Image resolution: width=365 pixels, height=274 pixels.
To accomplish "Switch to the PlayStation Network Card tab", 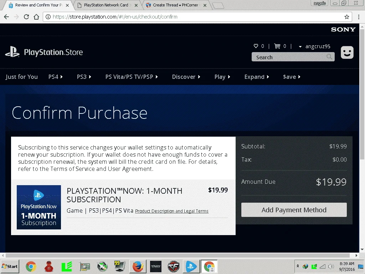I will point(106,5).
